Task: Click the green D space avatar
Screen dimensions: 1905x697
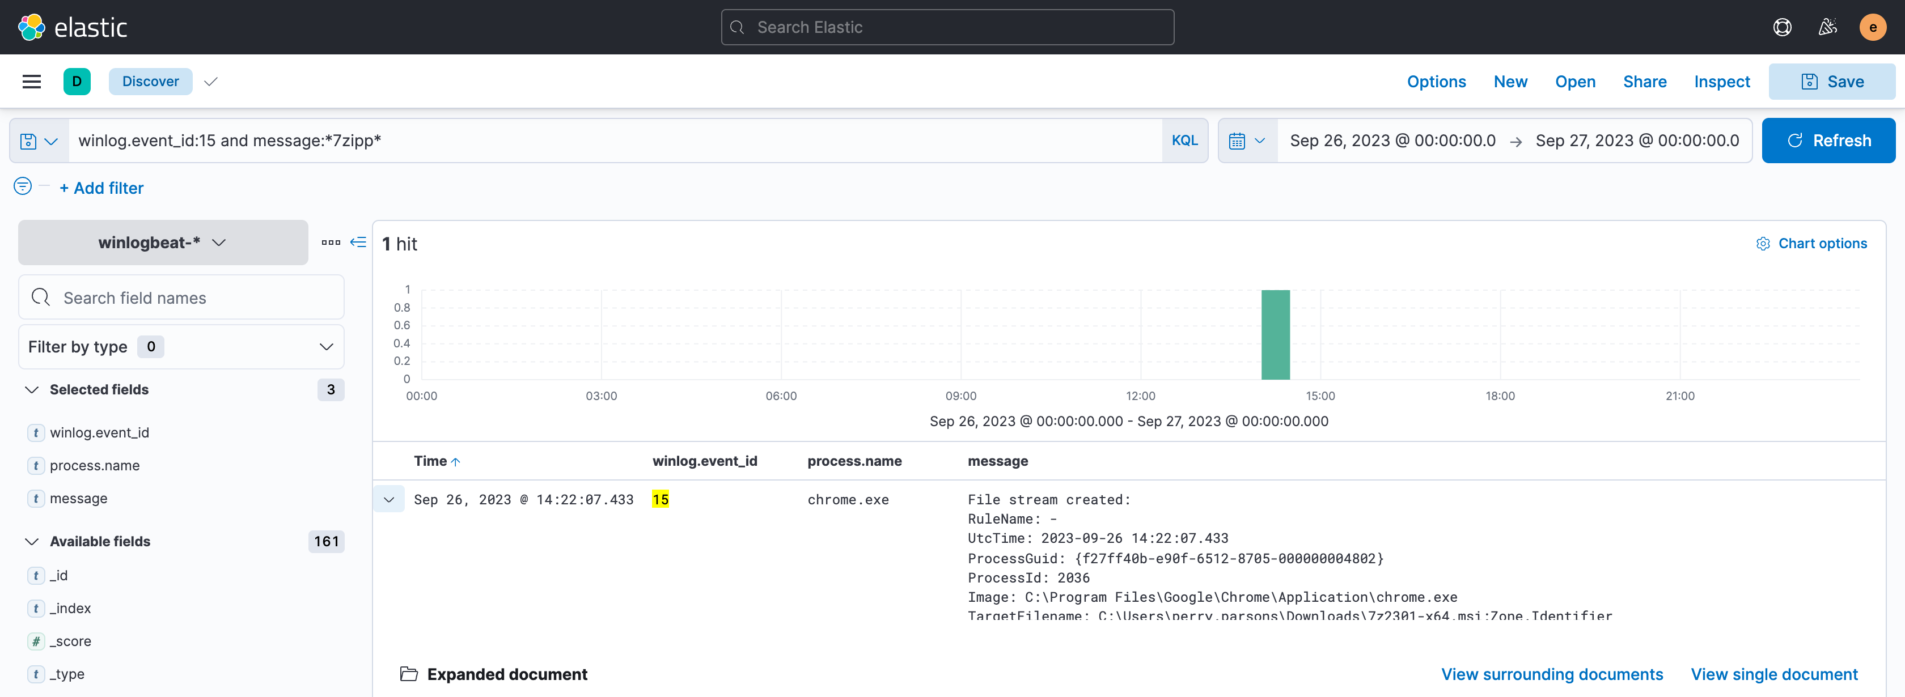Action: pos(77,81)
